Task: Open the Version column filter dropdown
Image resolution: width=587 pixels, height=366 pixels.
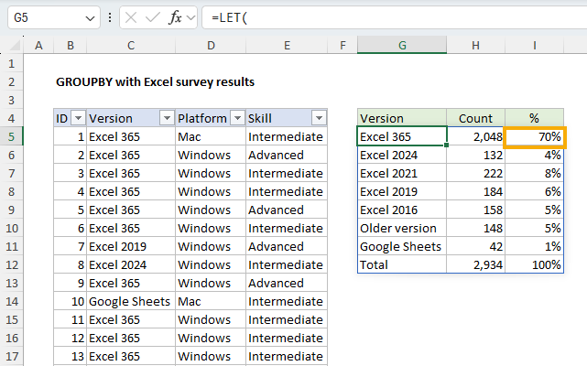Action: (x=167, y=118)
